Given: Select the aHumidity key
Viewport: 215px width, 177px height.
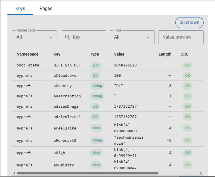Looking at the screenshot, I should tap(64, 165).
